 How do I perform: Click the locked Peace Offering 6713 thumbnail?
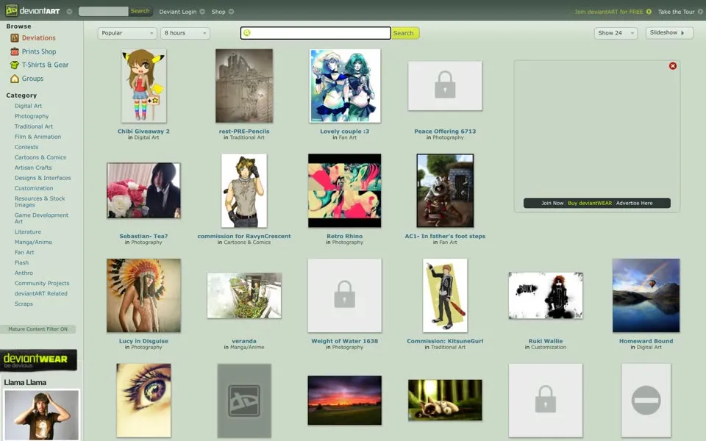(x=445, y=86)
